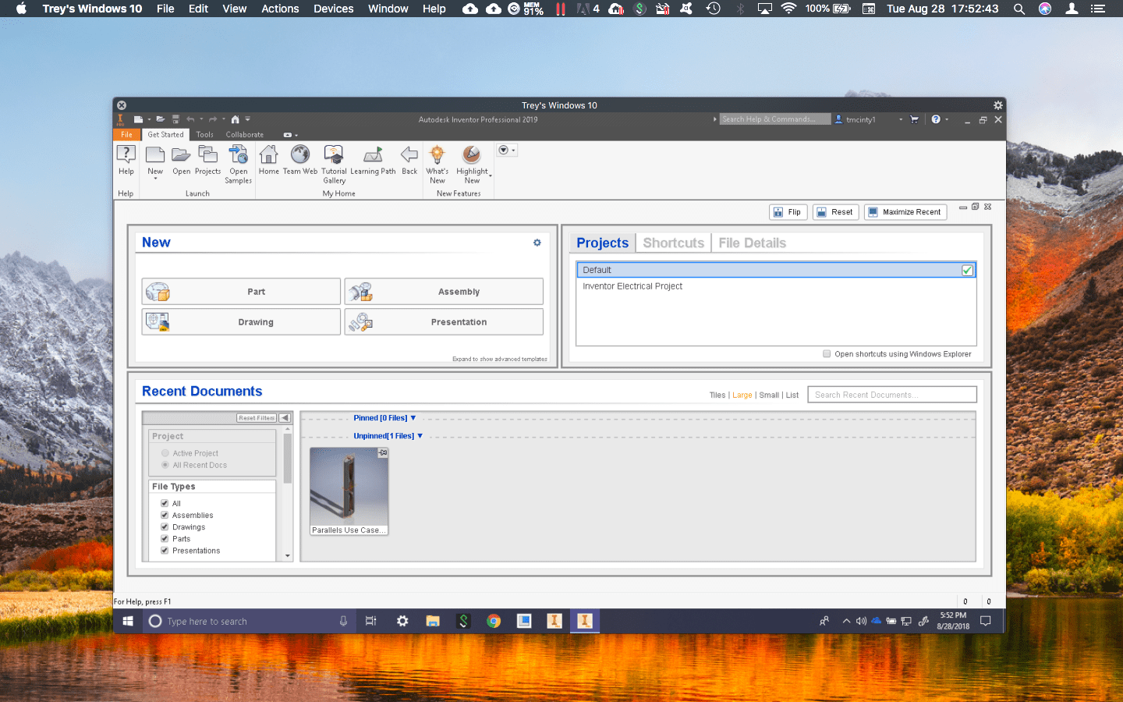1123x702 pixels.
Task: Click the Flip button
Action: (788, 212)
